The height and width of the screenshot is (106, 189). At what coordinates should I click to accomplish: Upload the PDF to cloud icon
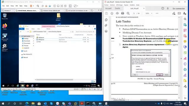[x=117, y=14]
